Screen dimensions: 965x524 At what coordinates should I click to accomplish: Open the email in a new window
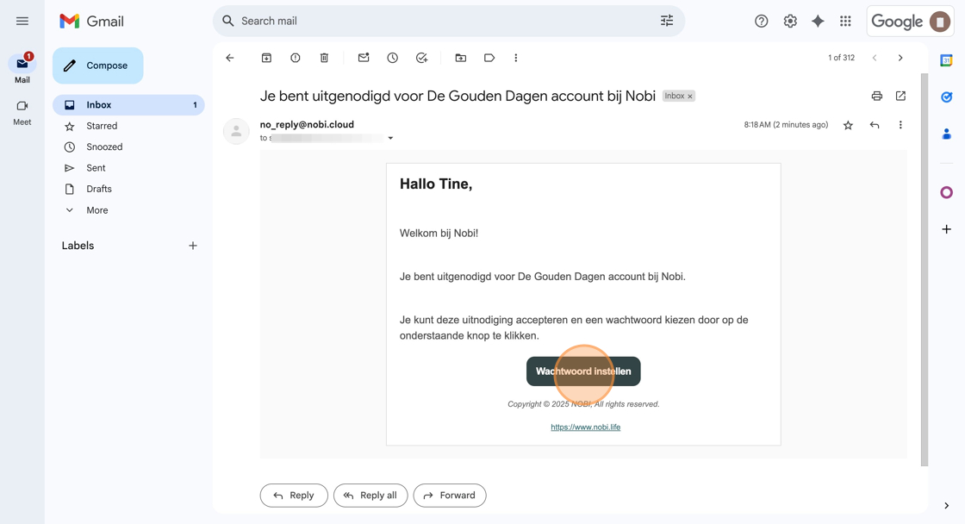point(900,96)
